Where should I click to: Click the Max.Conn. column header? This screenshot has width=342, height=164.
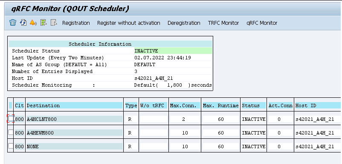click(185, 105)
